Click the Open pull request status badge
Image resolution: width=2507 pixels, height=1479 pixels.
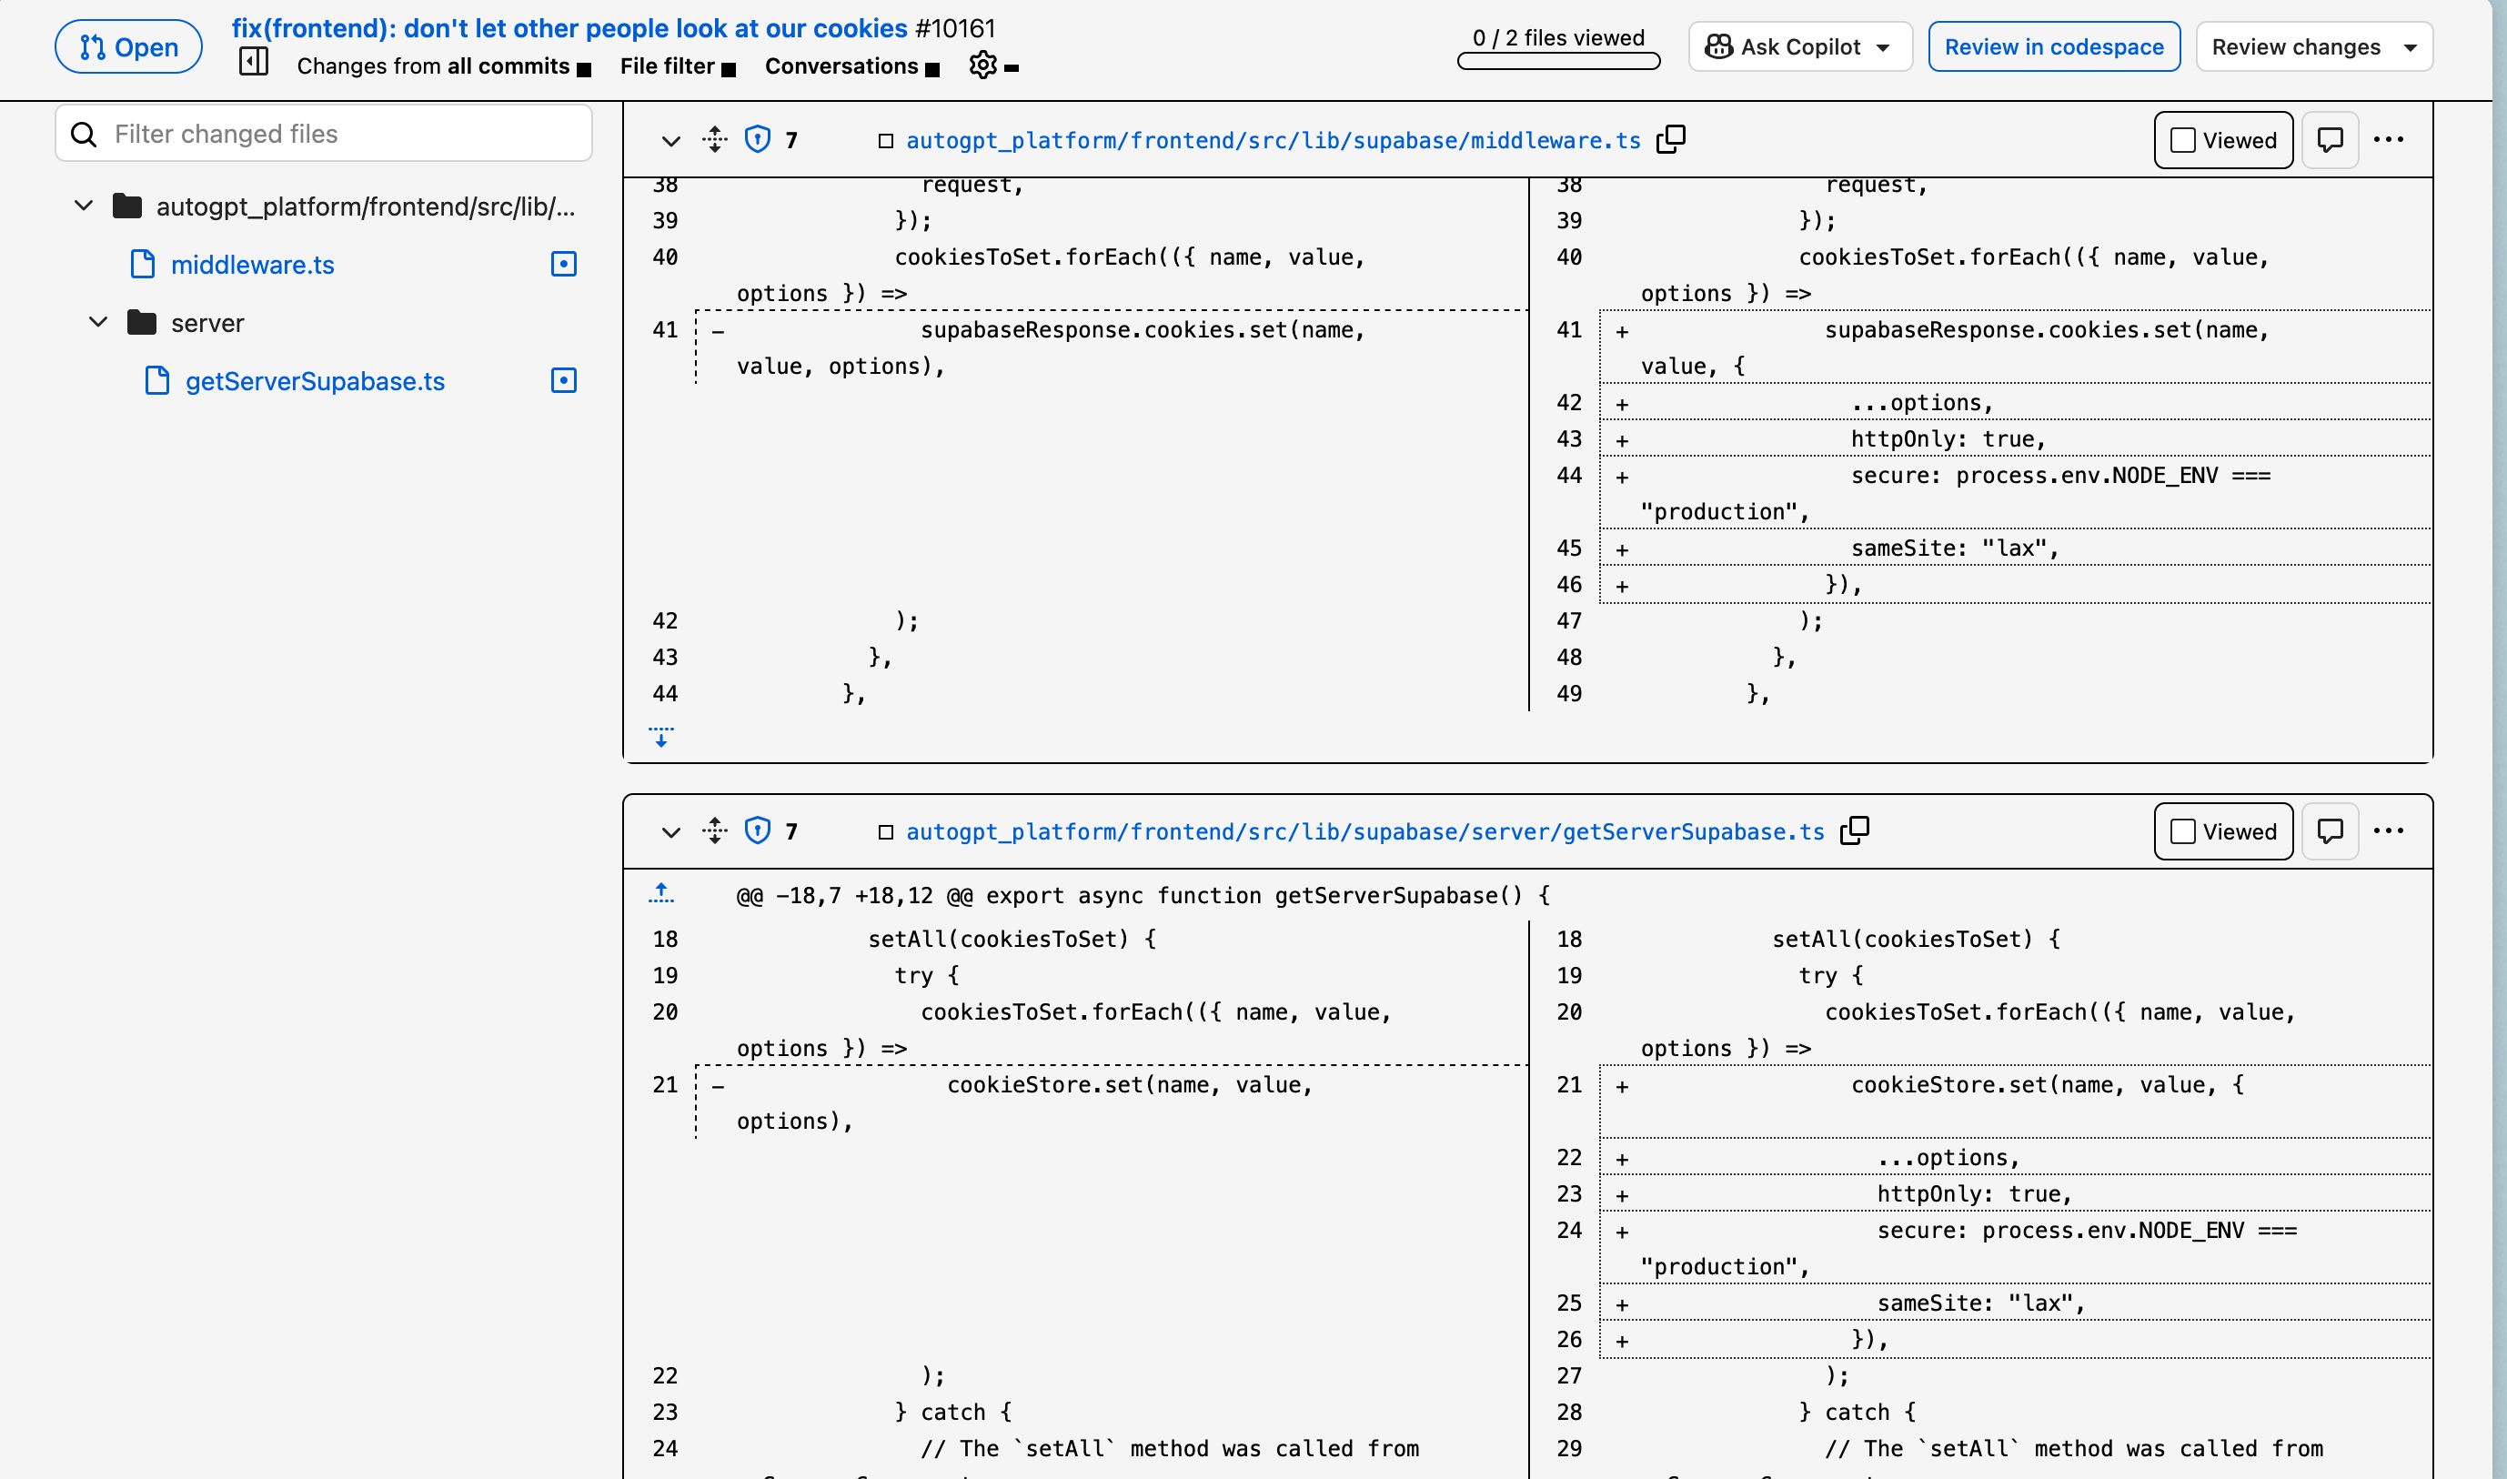click(128, 46)
